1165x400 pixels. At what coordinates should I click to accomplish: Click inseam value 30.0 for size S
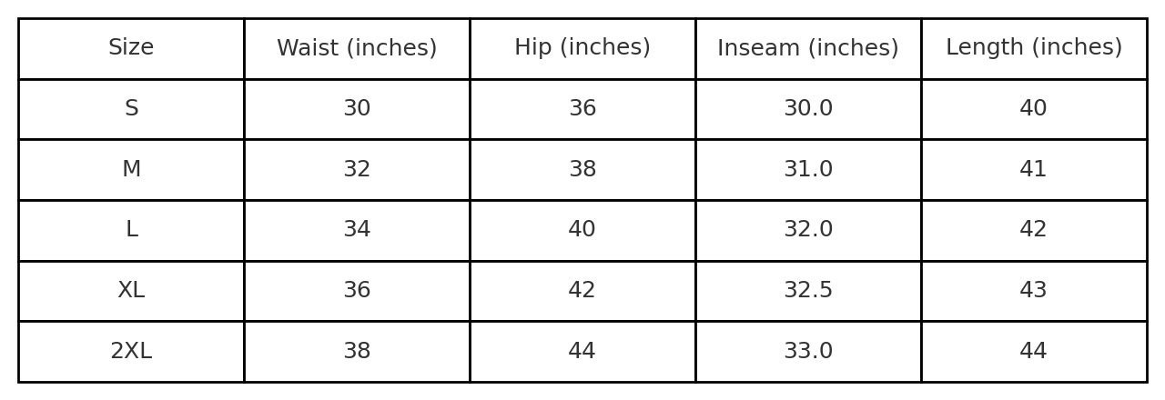coord(808,109)
